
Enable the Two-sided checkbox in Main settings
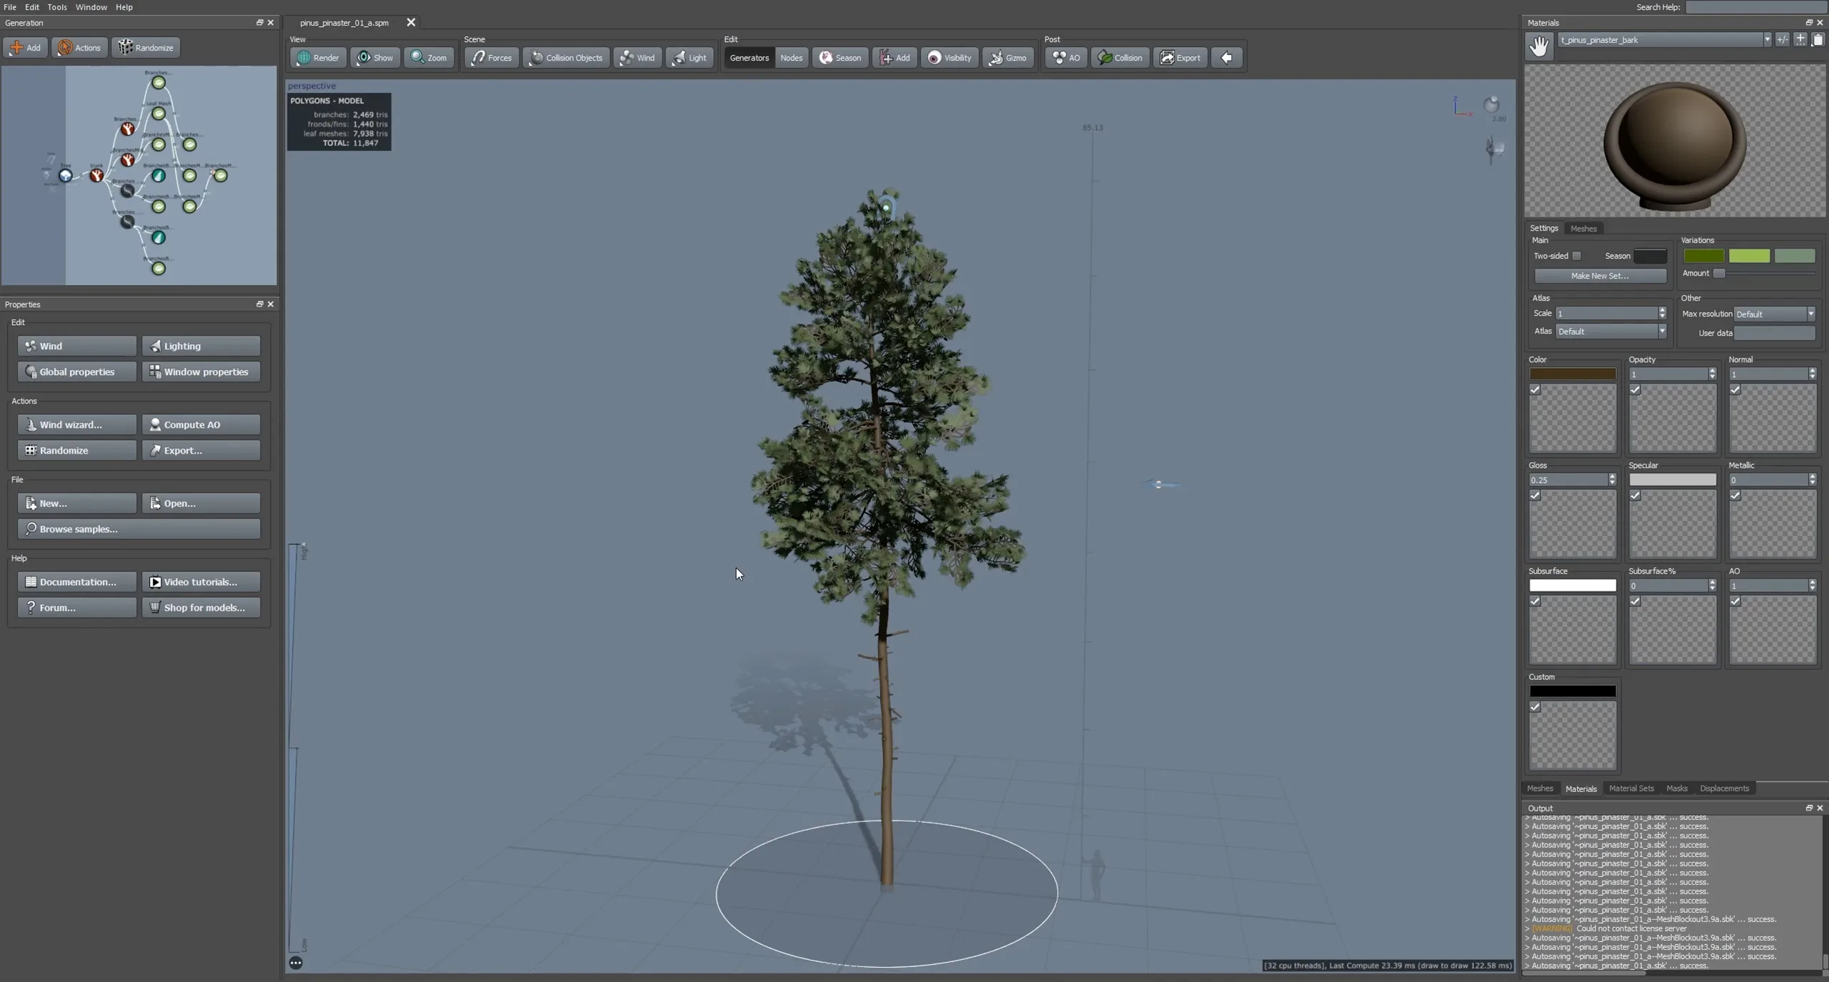click(1578, 256)
